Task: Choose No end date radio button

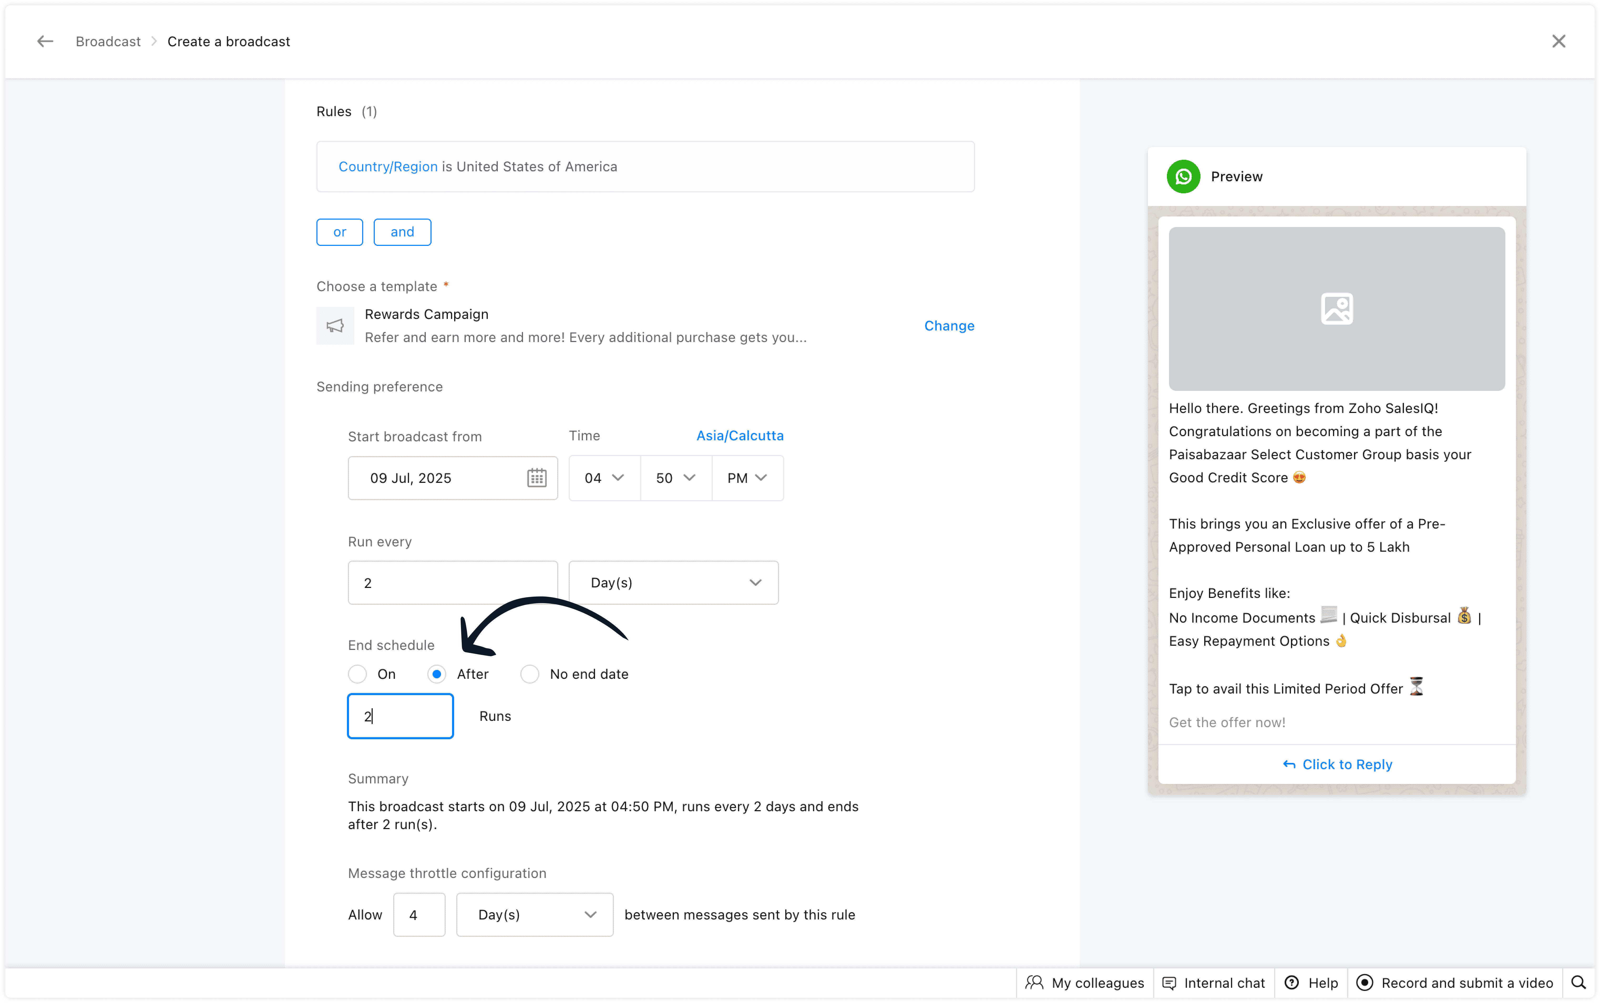Action: pyautogui.click(x=530, y=674)
